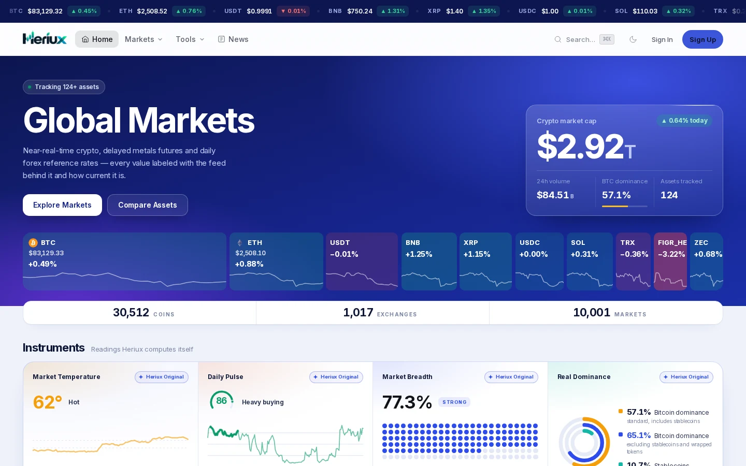Click the 30,512 coins stat
The image size is (746, 466).
pyautogui.click(x=140, y=313)
